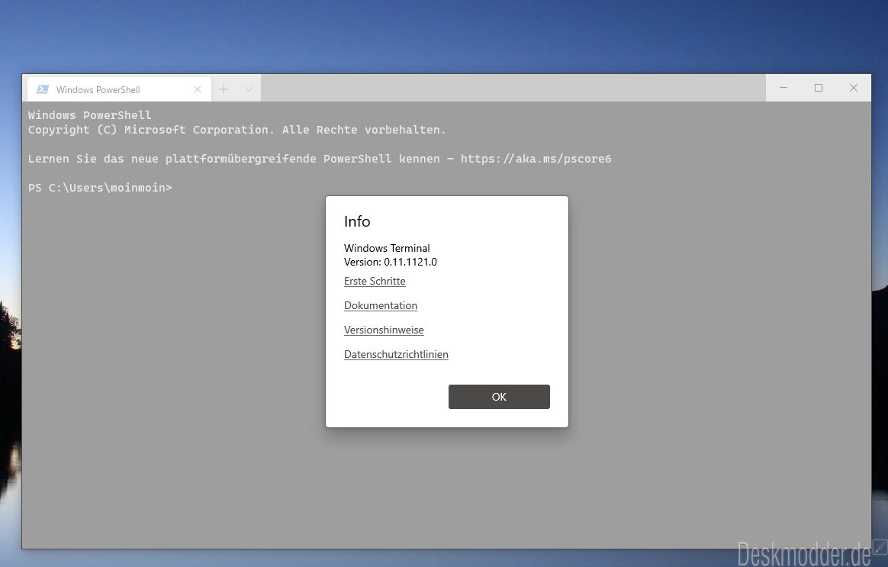Screen dimensions: 888x567
Task: Click the PowerShell icon on the tab
Action: tap(43, 89)
